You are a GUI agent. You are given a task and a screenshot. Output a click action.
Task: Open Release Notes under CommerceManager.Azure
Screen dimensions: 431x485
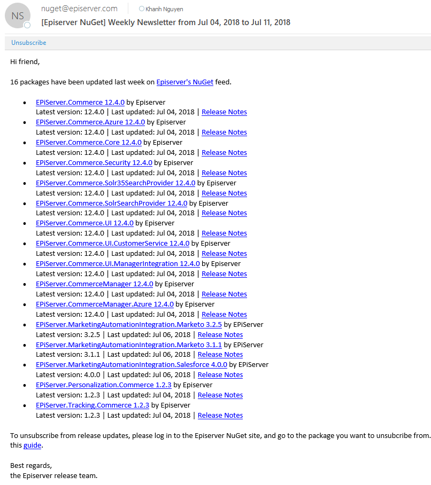point(224,315)
